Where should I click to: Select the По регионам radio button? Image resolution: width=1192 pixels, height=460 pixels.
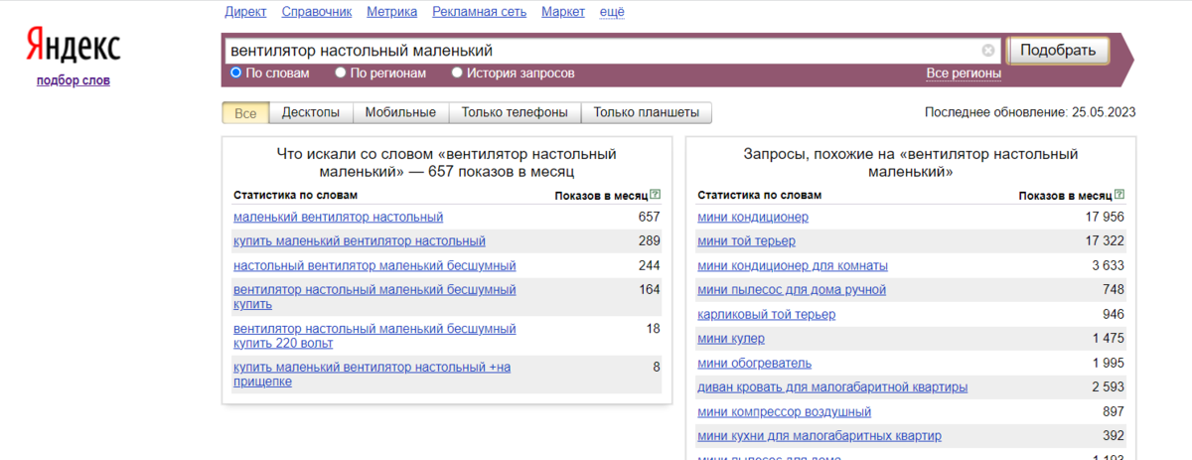coord(341,73)
